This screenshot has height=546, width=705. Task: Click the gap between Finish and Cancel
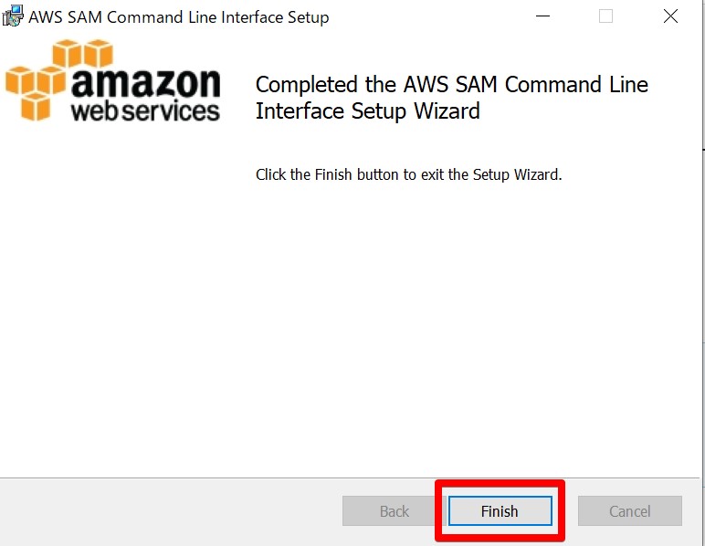click(572, 511)
